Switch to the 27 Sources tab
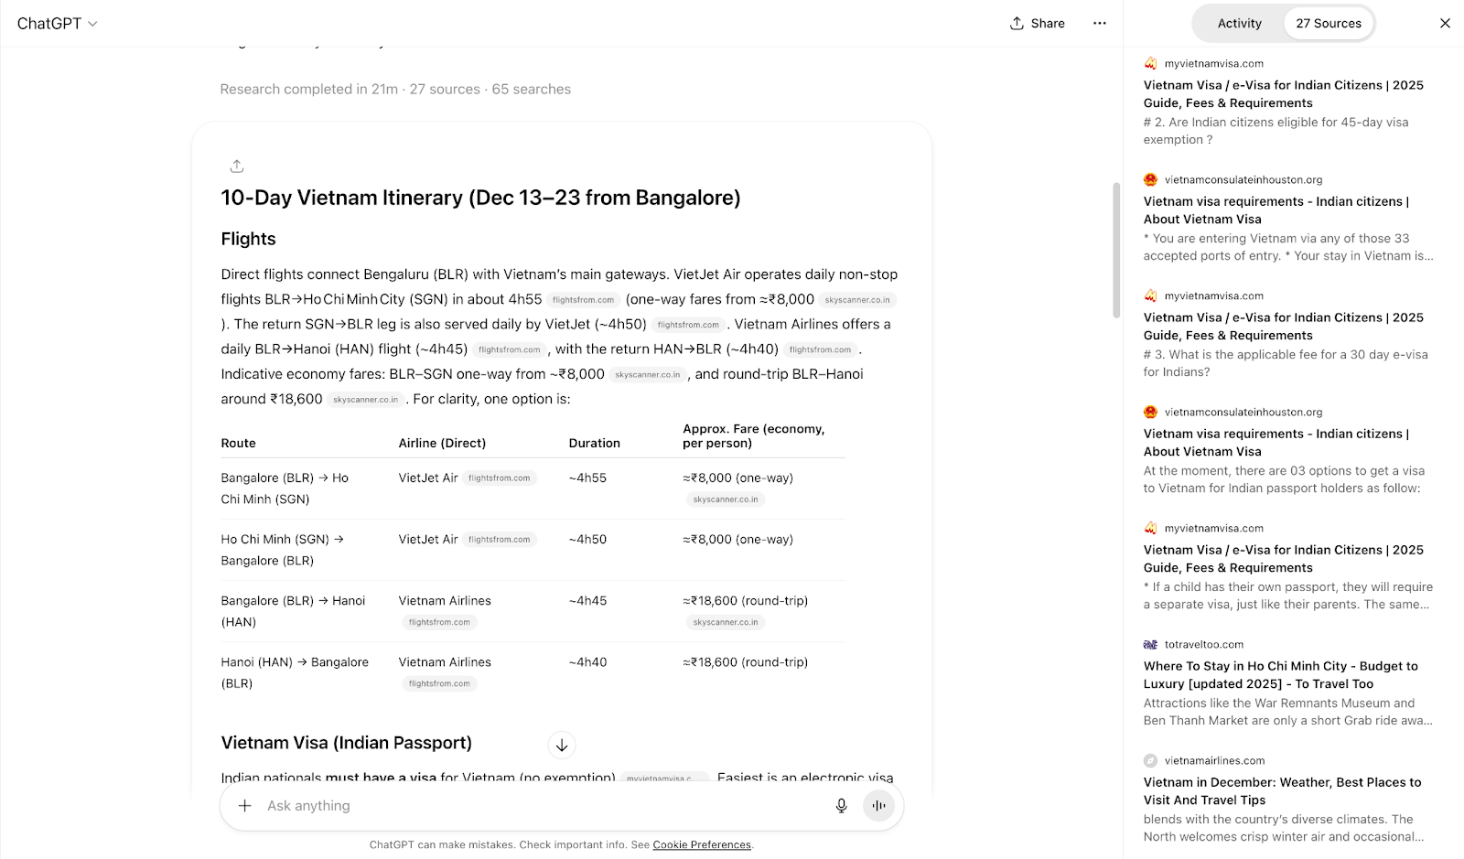 tap(1328, 24)
